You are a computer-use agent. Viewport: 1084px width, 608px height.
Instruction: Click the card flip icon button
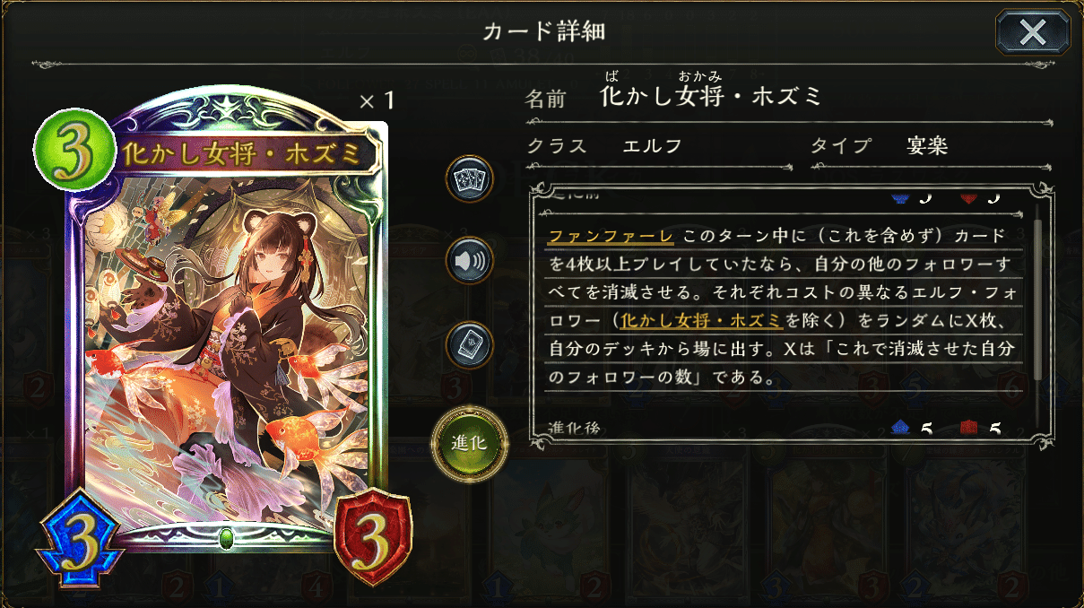[x=470, y=345]
